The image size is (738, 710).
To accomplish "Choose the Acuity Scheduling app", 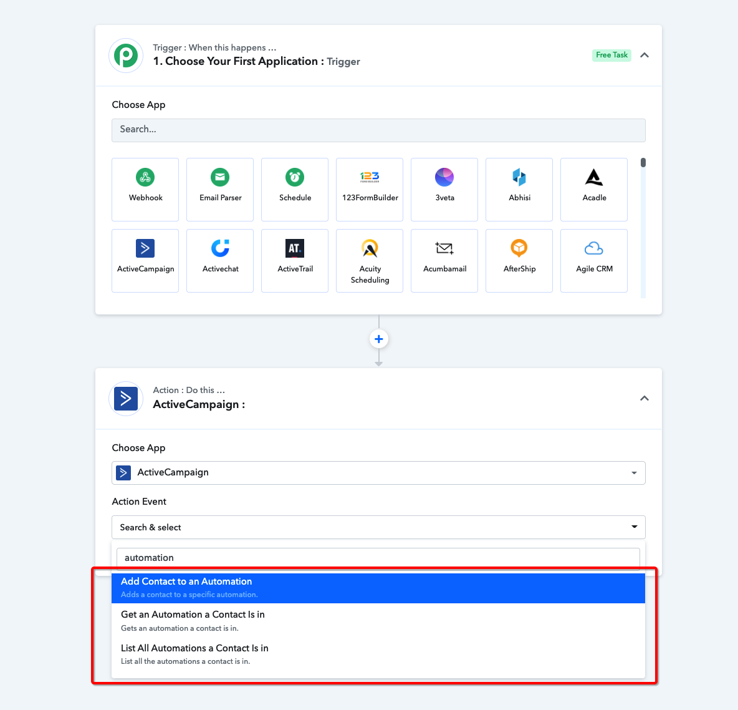I will [x=370, y=261].
